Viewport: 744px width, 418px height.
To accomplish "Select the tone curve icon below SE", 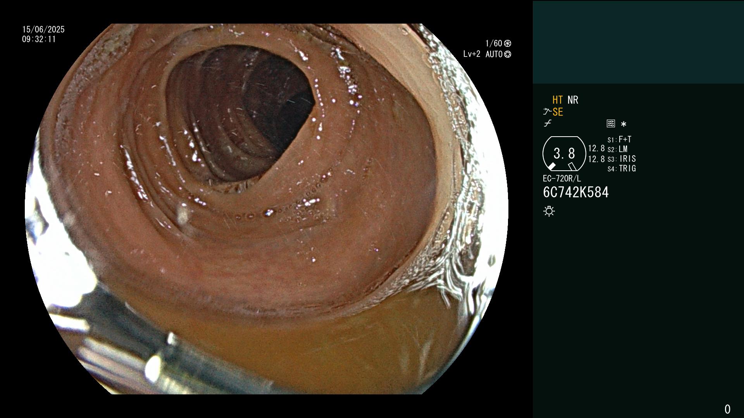I will click(x=548, y=123).
